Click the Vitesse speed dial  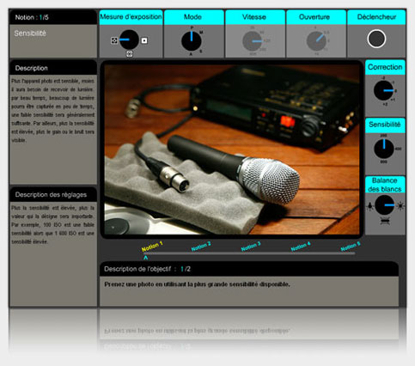tap(253, 41)
